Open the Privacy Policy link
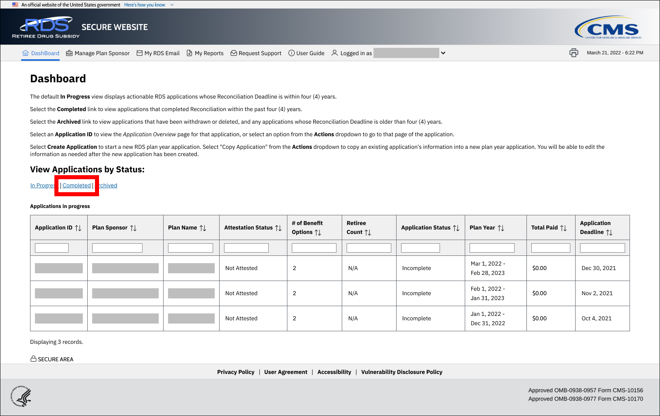Viewport: 660px width, 416px height. click(235, 372)
